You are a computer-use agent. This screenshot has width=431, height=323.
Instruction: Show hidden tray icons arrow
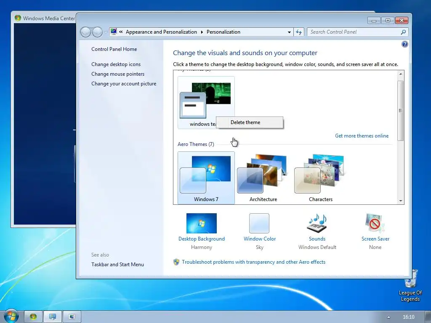point(388,317)
